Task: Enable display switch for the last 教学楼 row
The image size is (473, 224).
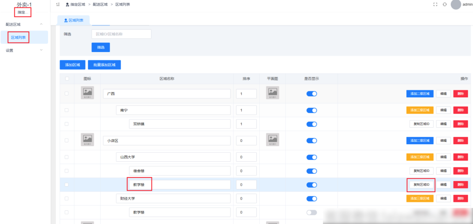Action: pyautogui.click(x=312, y=212)
